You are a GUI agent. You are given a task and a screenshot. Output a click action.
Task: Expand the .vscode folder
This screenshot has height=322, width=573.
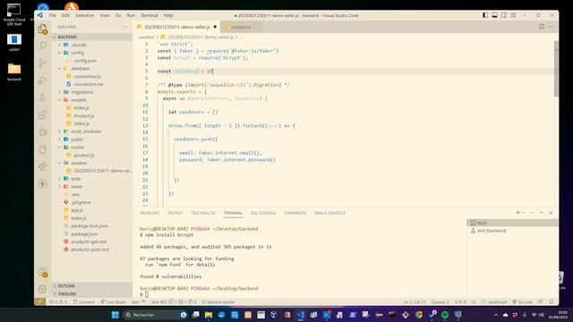59,45
